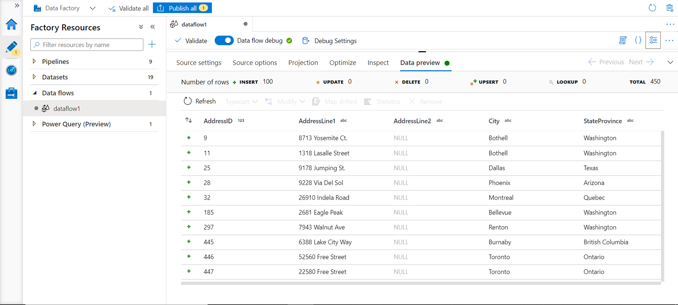678x305 pixels.
Task: Click the cell 'British Columbia'
Action: (606, 242)
